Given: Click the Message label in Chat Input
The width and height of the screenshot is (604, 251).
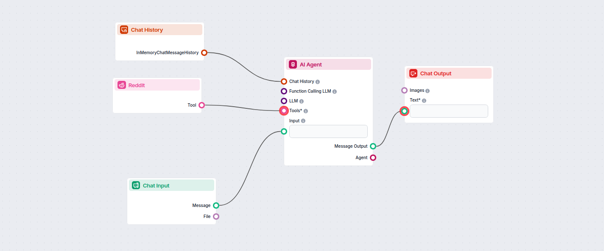Looking at the screenshot, I should [x=201, y=205].
